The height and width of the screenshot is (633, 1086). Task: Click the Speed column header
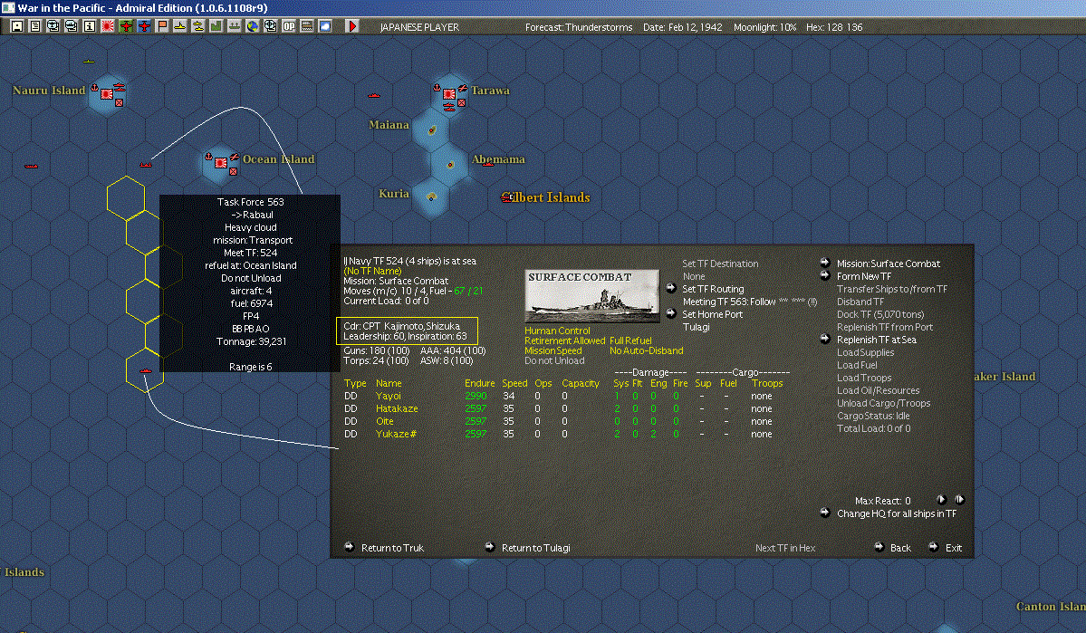click(514, 383)
